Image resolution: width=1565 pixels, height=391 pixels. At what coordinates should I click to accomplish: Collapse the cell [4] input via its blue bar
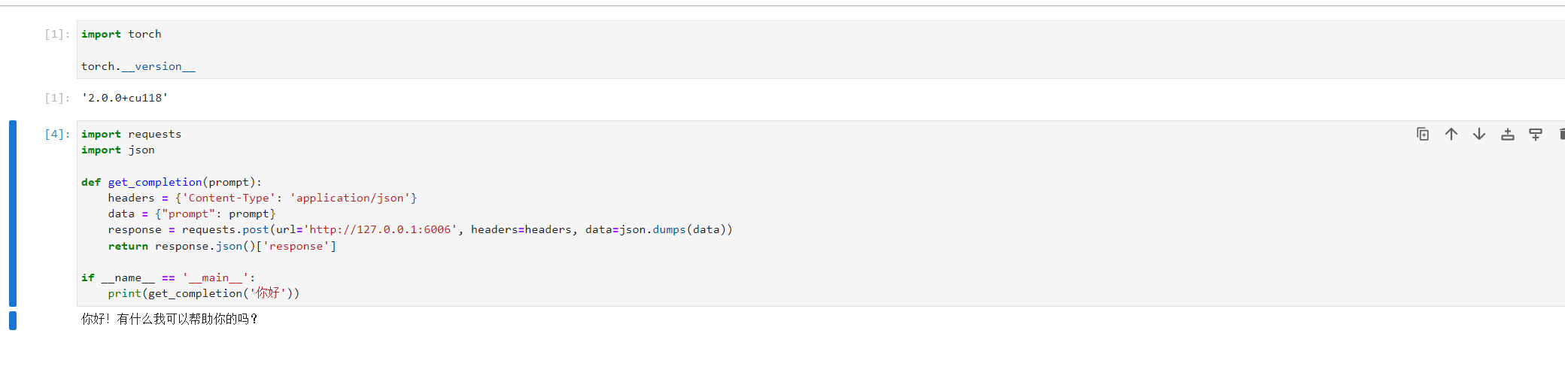coord(13,213)
